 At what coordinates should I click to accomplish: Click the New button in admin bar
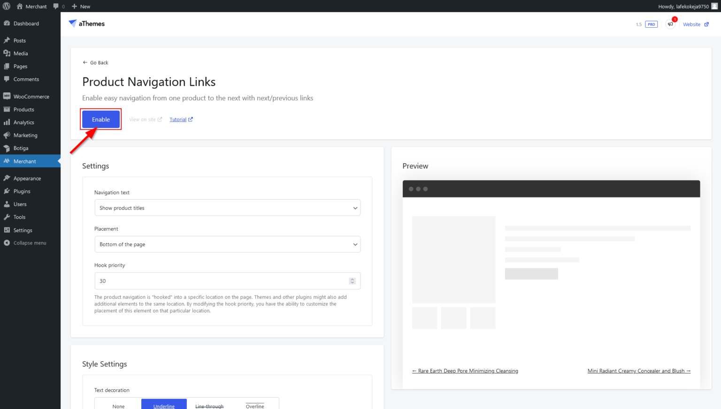[x=81, y=6]
